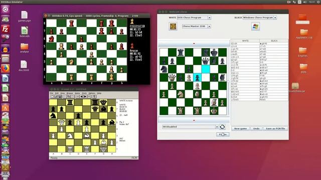Open the Appletviewer folder on the desktop

(304, 33)
